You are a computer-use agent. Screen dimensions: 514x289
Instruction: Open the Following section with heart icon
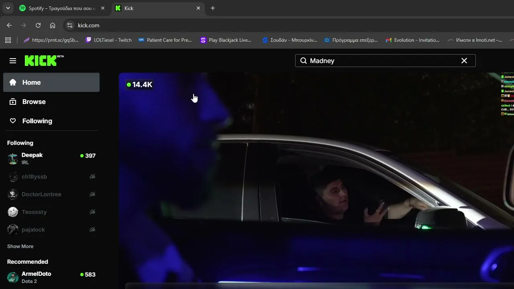click(x=51, y=121)
